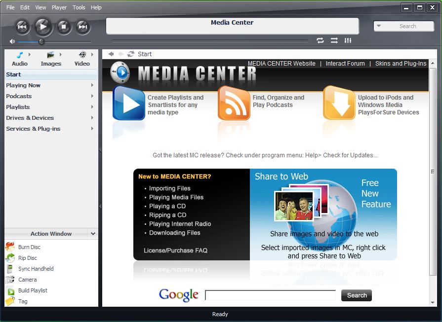The image size is (442, 322).
Task: Click the orange RSS podcasts icon
Action: point(234,103)
